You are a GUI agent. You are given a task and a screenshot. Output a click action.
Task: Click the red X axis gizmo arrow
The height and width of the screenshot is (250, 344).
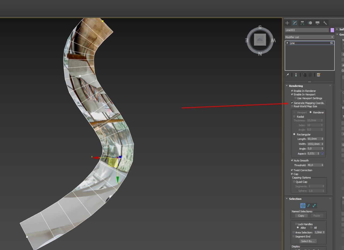(x=96, y=157)
